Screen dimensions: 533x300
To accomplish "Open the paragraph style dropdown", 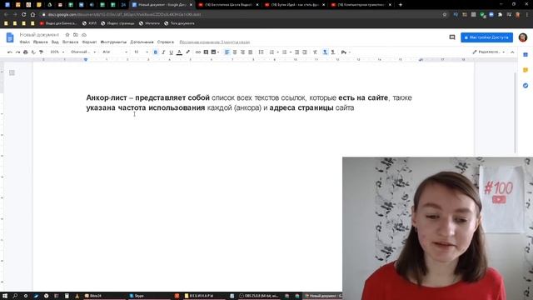I will click(83, 52).
